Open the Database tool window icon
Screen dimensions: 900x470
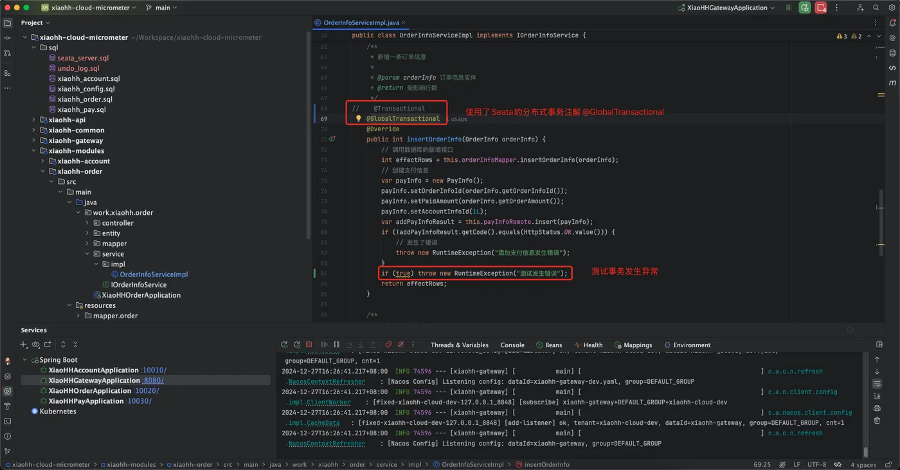pos(892,53)
